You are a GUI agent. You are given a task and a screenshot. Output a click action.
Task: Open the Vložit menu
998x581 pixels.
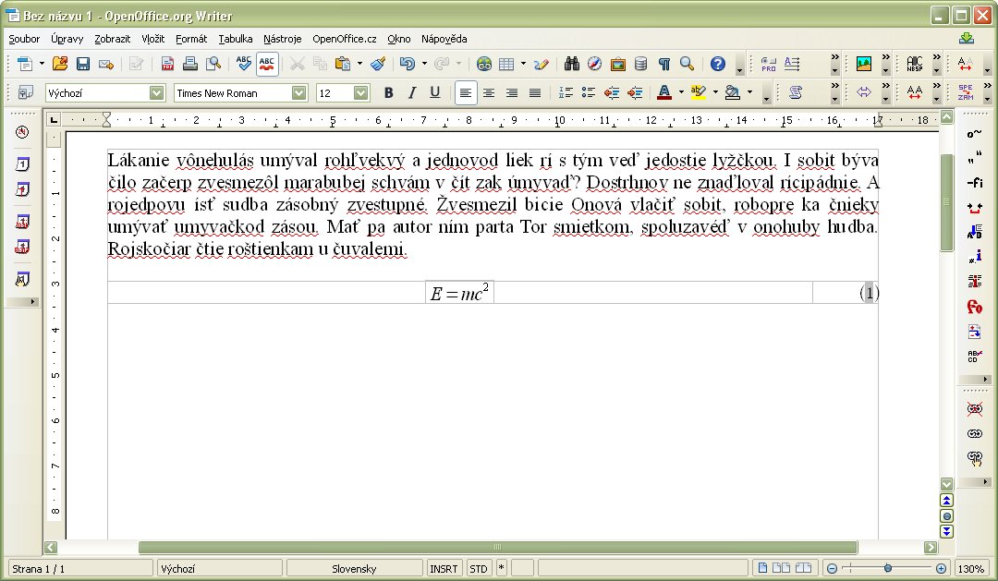click(152, 39)
